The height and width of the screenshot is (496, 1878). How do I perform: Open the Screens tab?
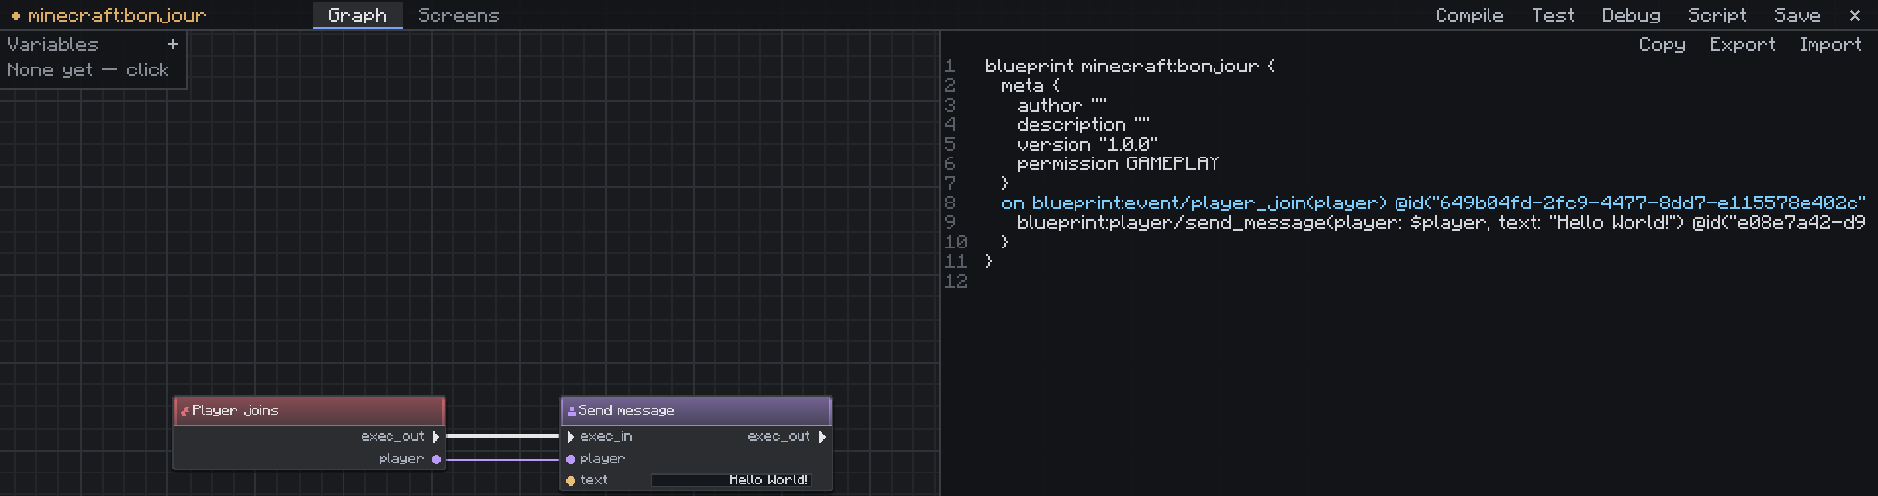tap(458, 15)
